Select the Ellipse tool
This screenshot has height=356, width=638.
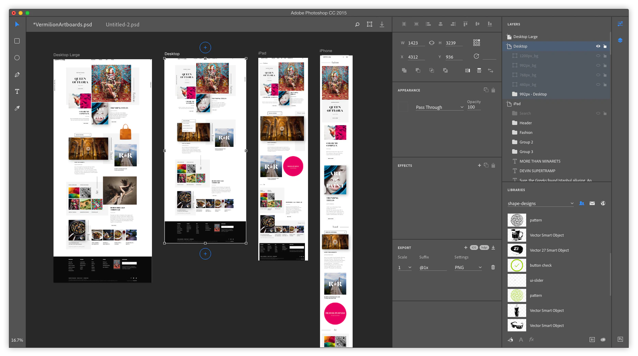[x=16, y=58]
